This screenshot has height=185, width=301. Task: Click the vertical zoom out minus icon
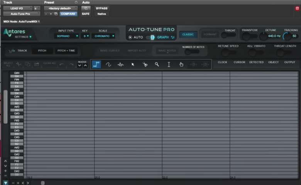(x=5, y=175)
